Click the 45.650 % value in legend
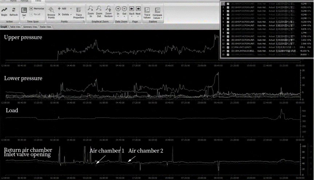The image size is (314, 180). 305,51
